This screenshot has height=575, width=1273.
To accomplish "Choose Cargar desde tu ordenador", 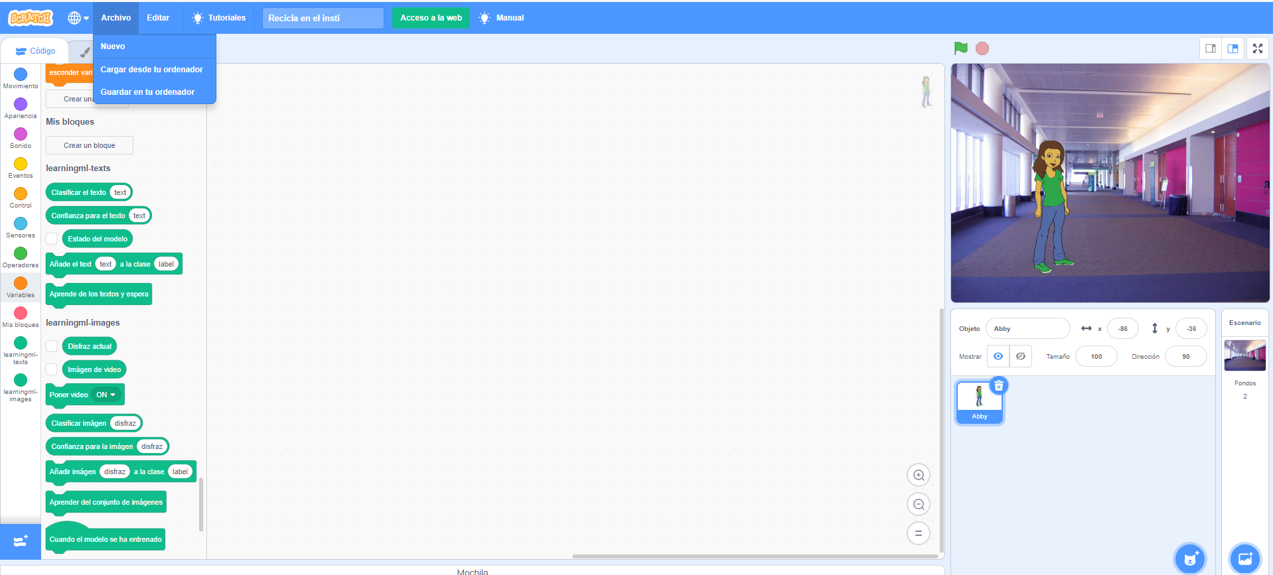I will 151,69.
